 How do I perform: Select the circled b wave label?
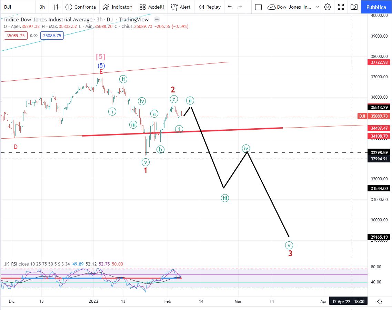point(160,150)
